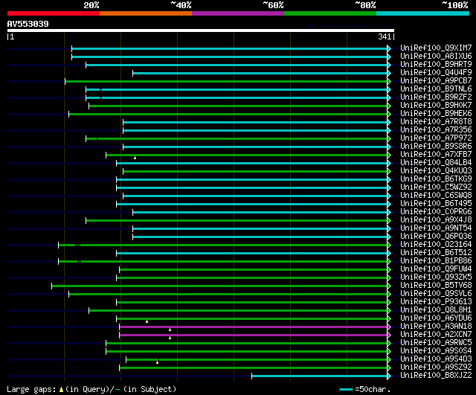Image resolution: width=476 pixels, height=395 pixels.
Task: Open UniRef100_A7R8T8 hit label
Action: click(x=436, y=122)
